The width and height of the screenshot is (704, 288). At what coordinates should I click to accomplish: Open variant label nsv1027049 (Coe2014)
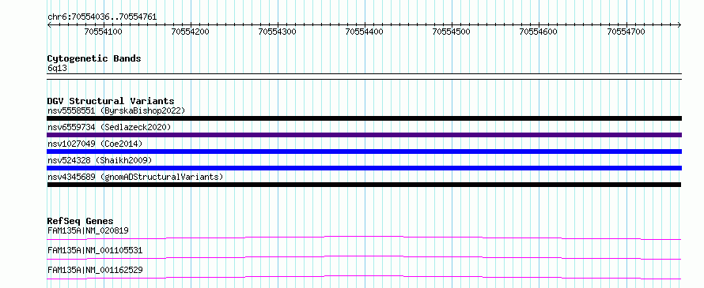pos(95,144)
